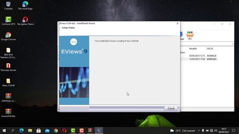Cancel the EViews 9 installation

(x=171, y=108)
